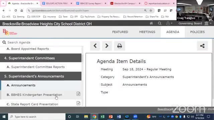Image resolution: width=214 pixels, height=120 pixels.
Task: Open the MEETINGS tab
Action: 147,32
